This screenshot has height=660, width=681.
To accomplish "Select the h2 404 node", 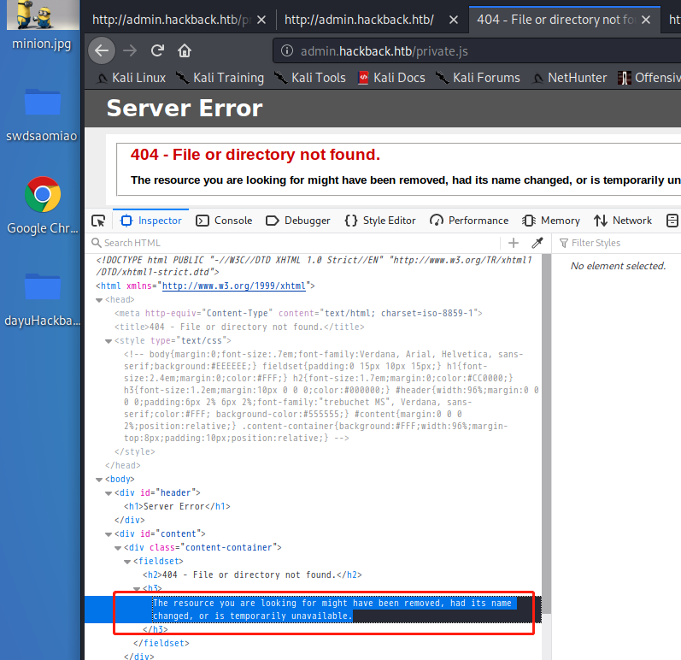I will [252, 575].
